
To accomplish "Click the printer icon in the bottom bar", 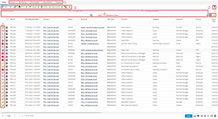I will 198,116.
